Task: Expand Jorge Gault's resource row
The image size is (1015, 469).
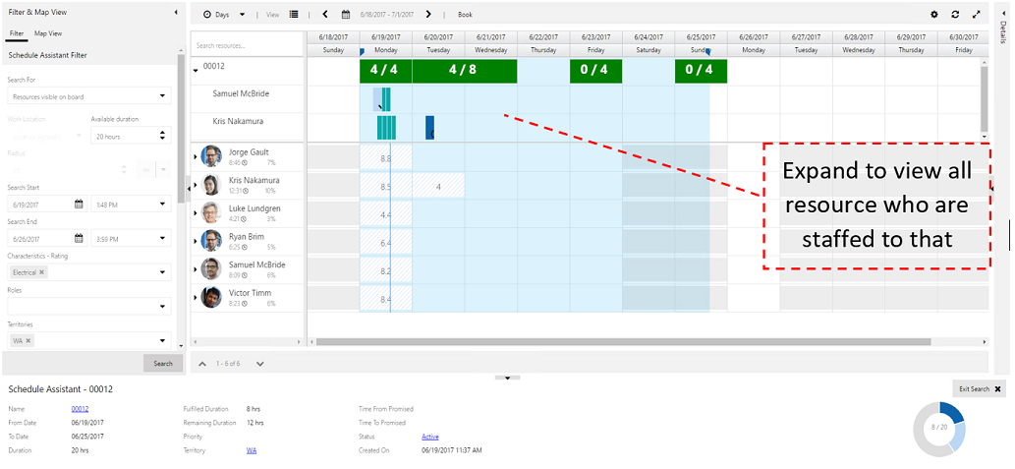Action: coord(195,156)
